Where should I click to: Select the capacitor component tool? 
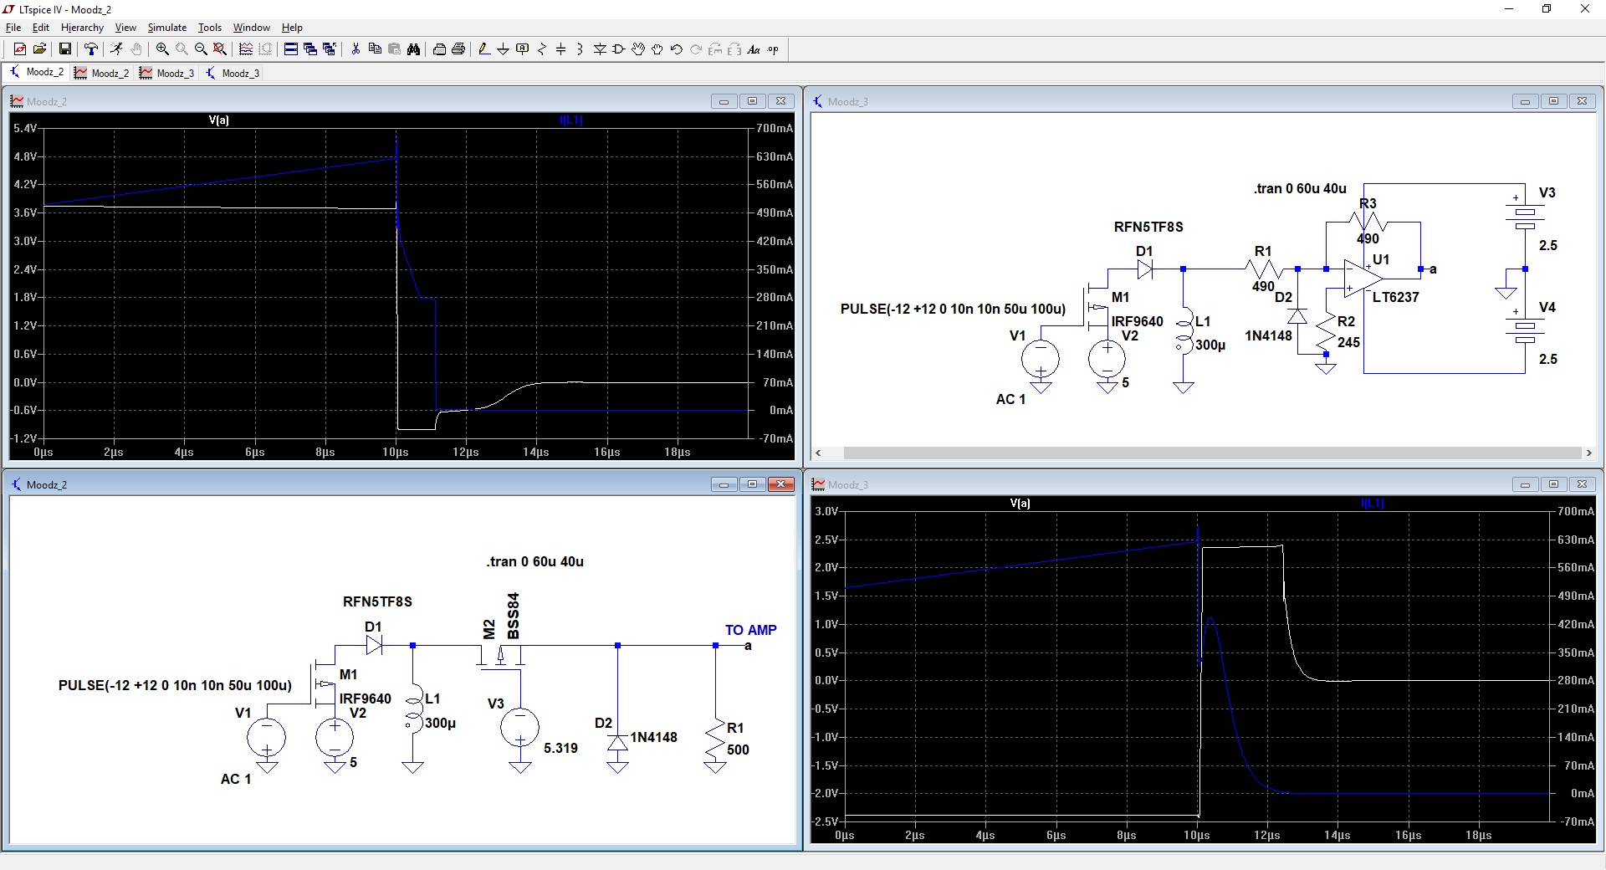click(560, 49)
